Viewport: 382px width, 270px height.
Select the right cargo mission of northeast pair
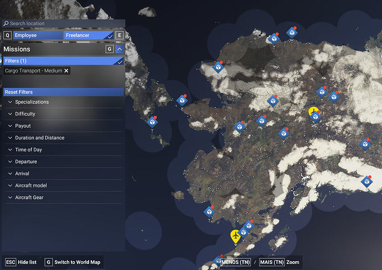coord(334,97)
